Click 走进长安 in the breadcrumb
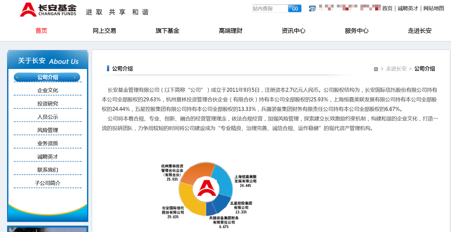This screenshot has width=451, height=232. 396,69
